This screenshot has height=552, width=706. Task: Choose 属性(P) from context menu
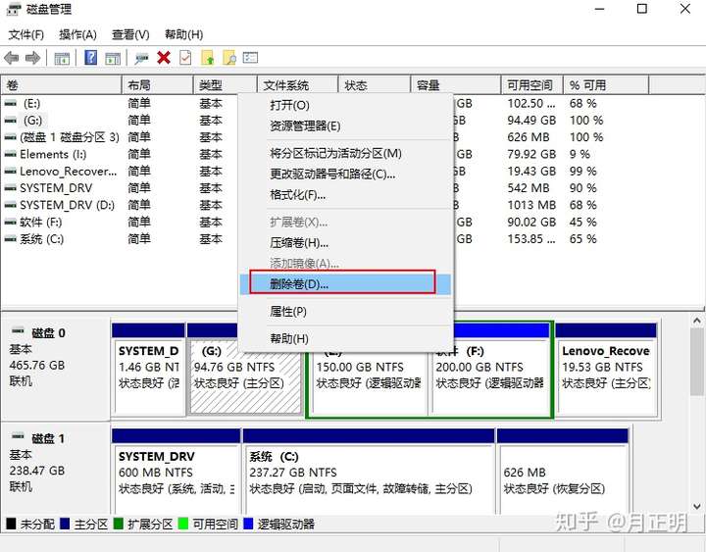pyautogui.click(x=345, y=312)
